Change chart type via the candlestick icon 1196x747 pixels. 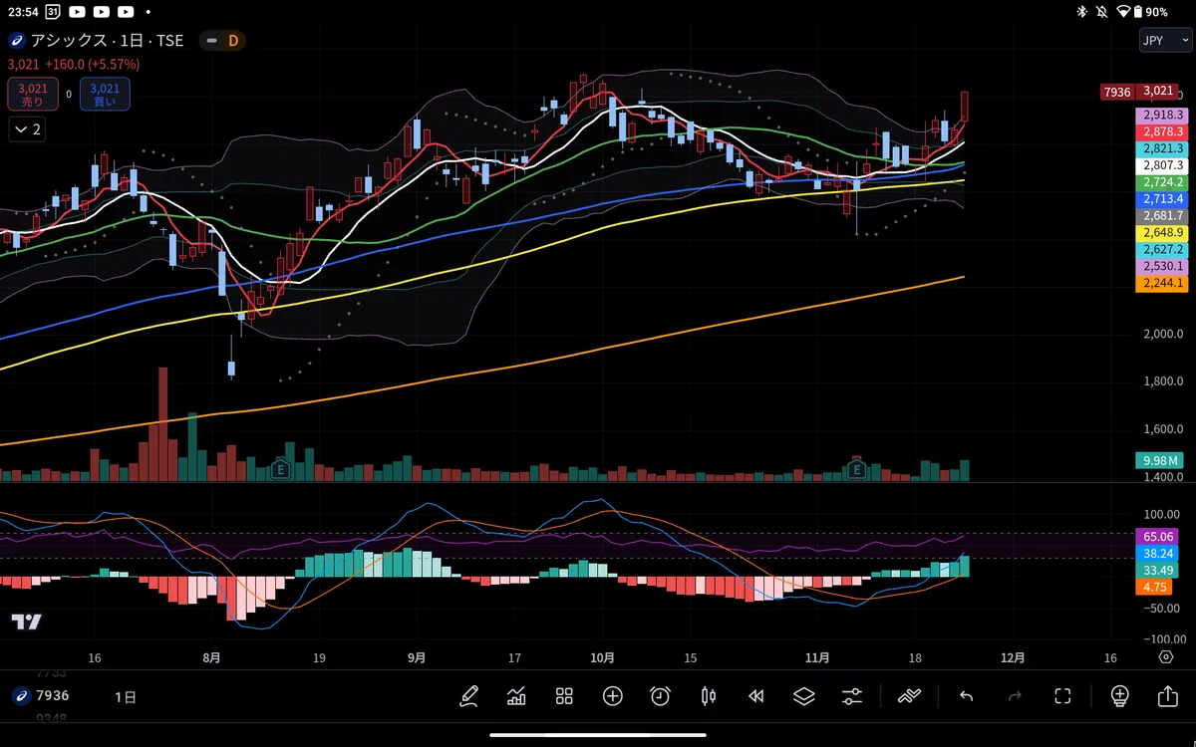point(709,696)
